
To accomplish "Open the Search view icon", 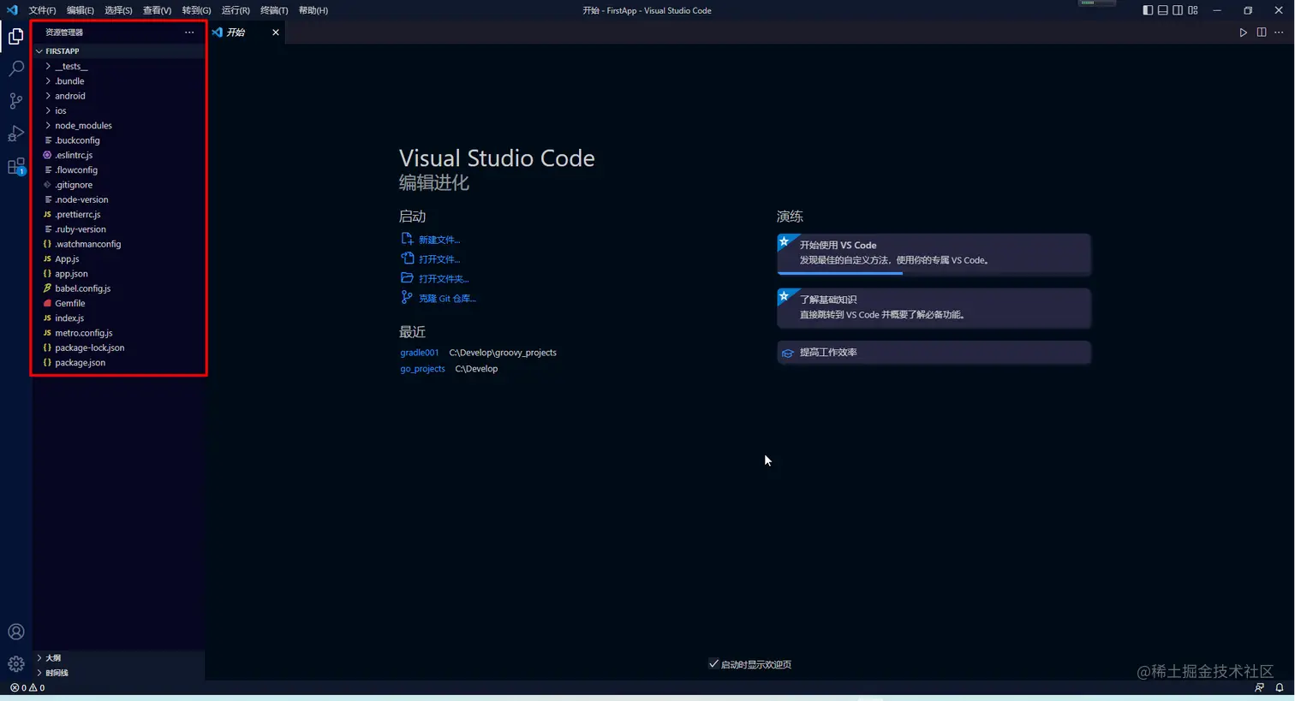I will coord(15,68).
